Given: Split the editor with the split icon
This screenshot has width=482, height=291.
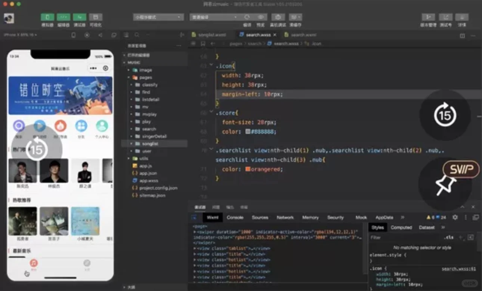Looking at the screenshot, I should (462, 36).
